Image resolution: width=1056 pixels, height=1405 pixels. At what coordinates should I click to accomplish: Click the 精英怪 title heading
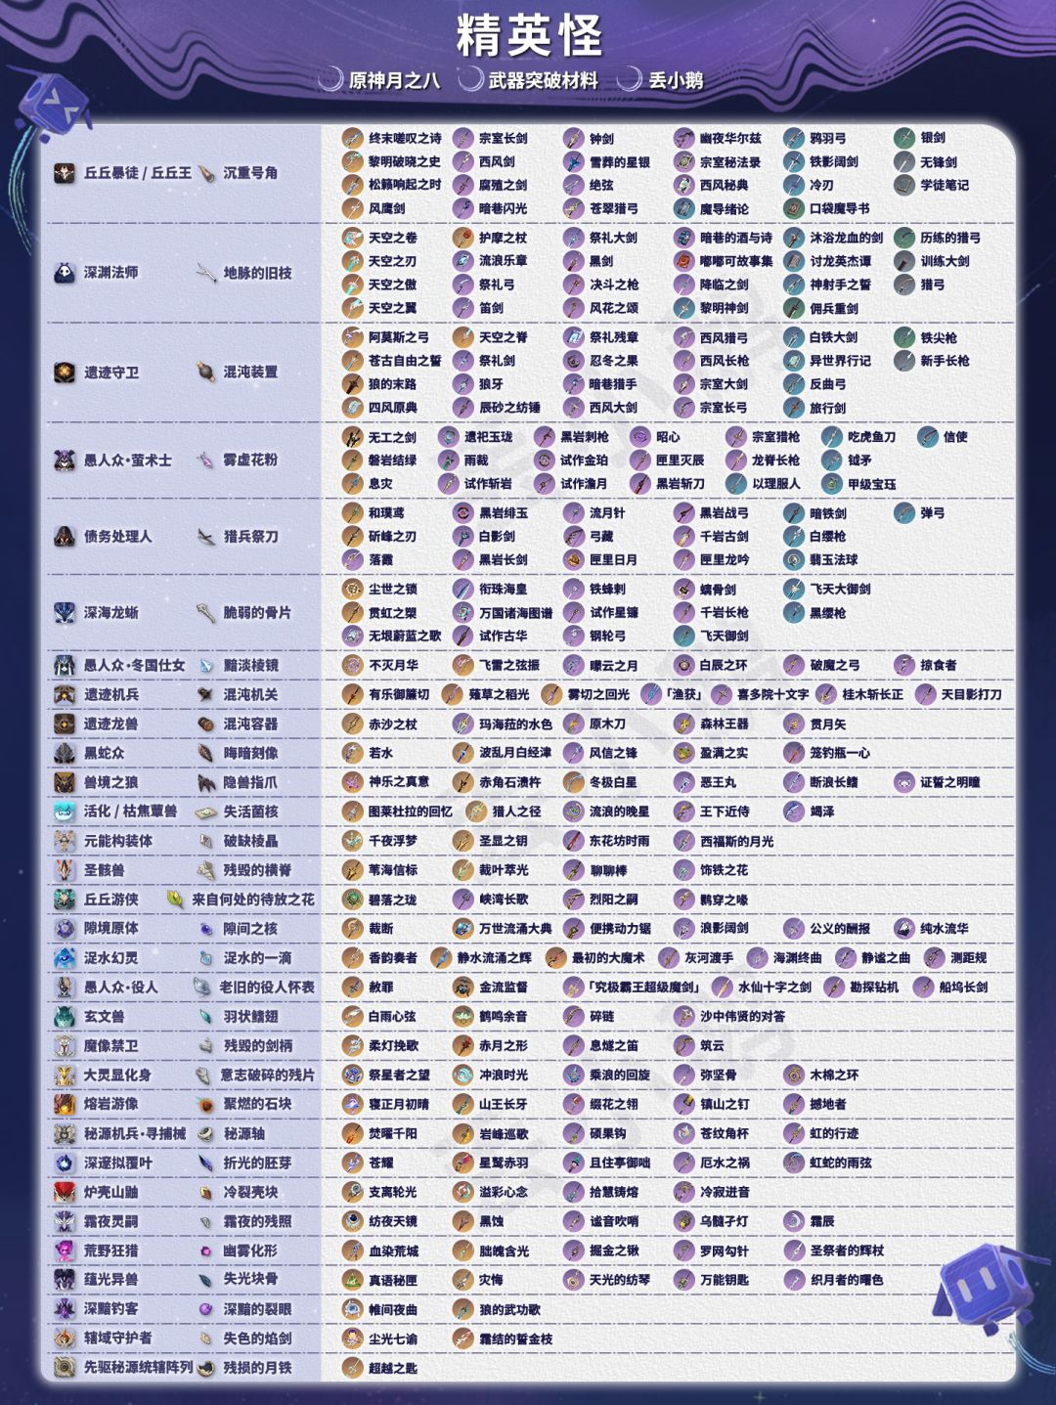[530, 35]
